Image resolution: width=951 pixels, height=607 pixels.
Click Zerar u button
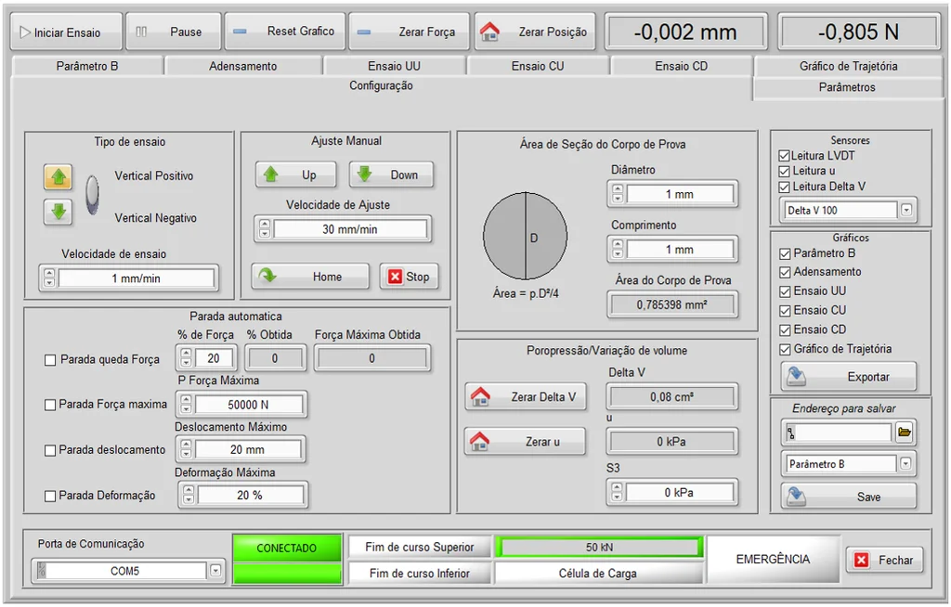[x=526, y=442]
